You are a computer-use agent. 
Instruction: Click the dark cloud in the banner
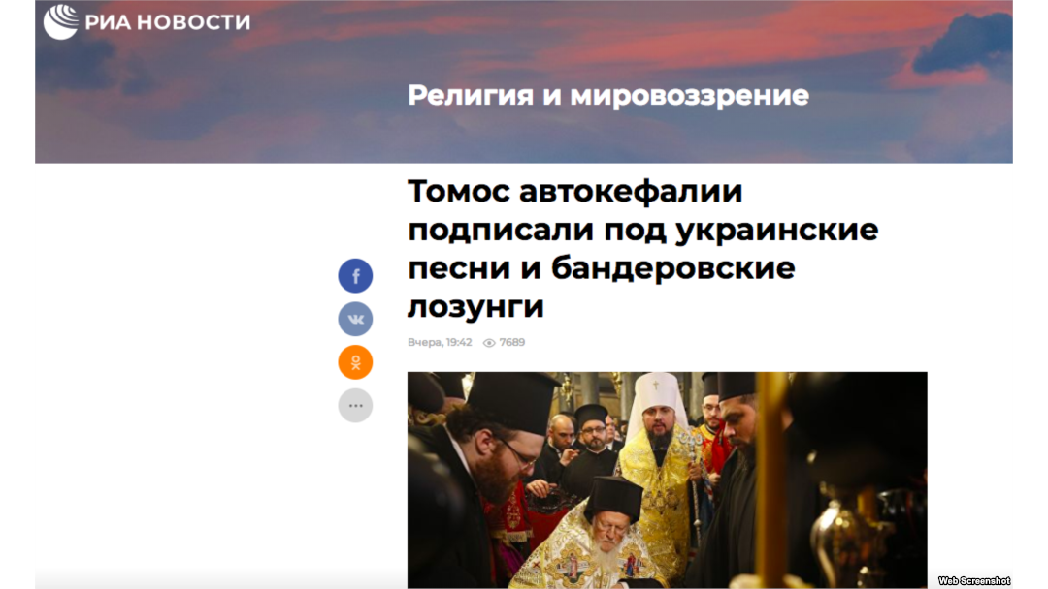963,44
